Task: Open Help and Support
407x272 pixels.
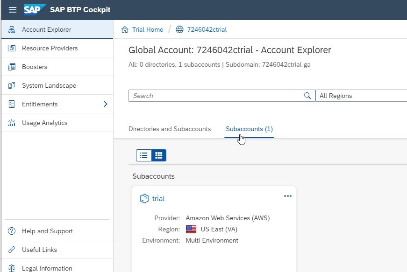Action: [57, 231]
